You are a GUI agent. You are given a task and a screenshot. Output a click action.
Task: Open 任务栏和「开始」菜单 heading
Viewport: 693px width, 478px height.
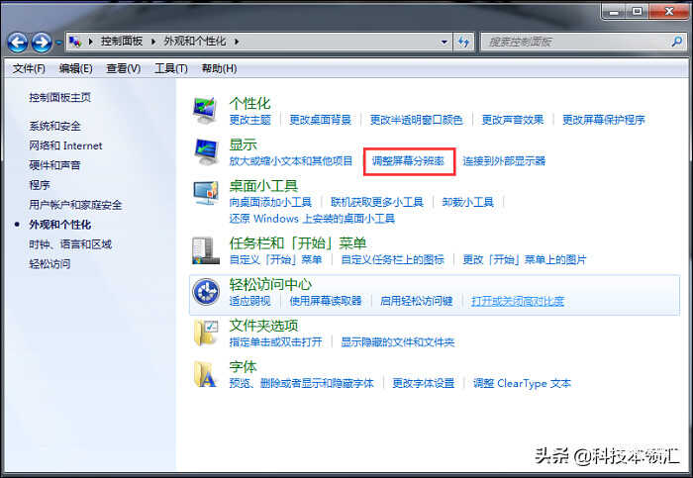(298, 243)
